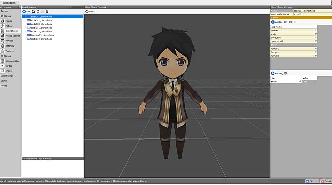Click the Mesh Model Name field

(313, 14)
